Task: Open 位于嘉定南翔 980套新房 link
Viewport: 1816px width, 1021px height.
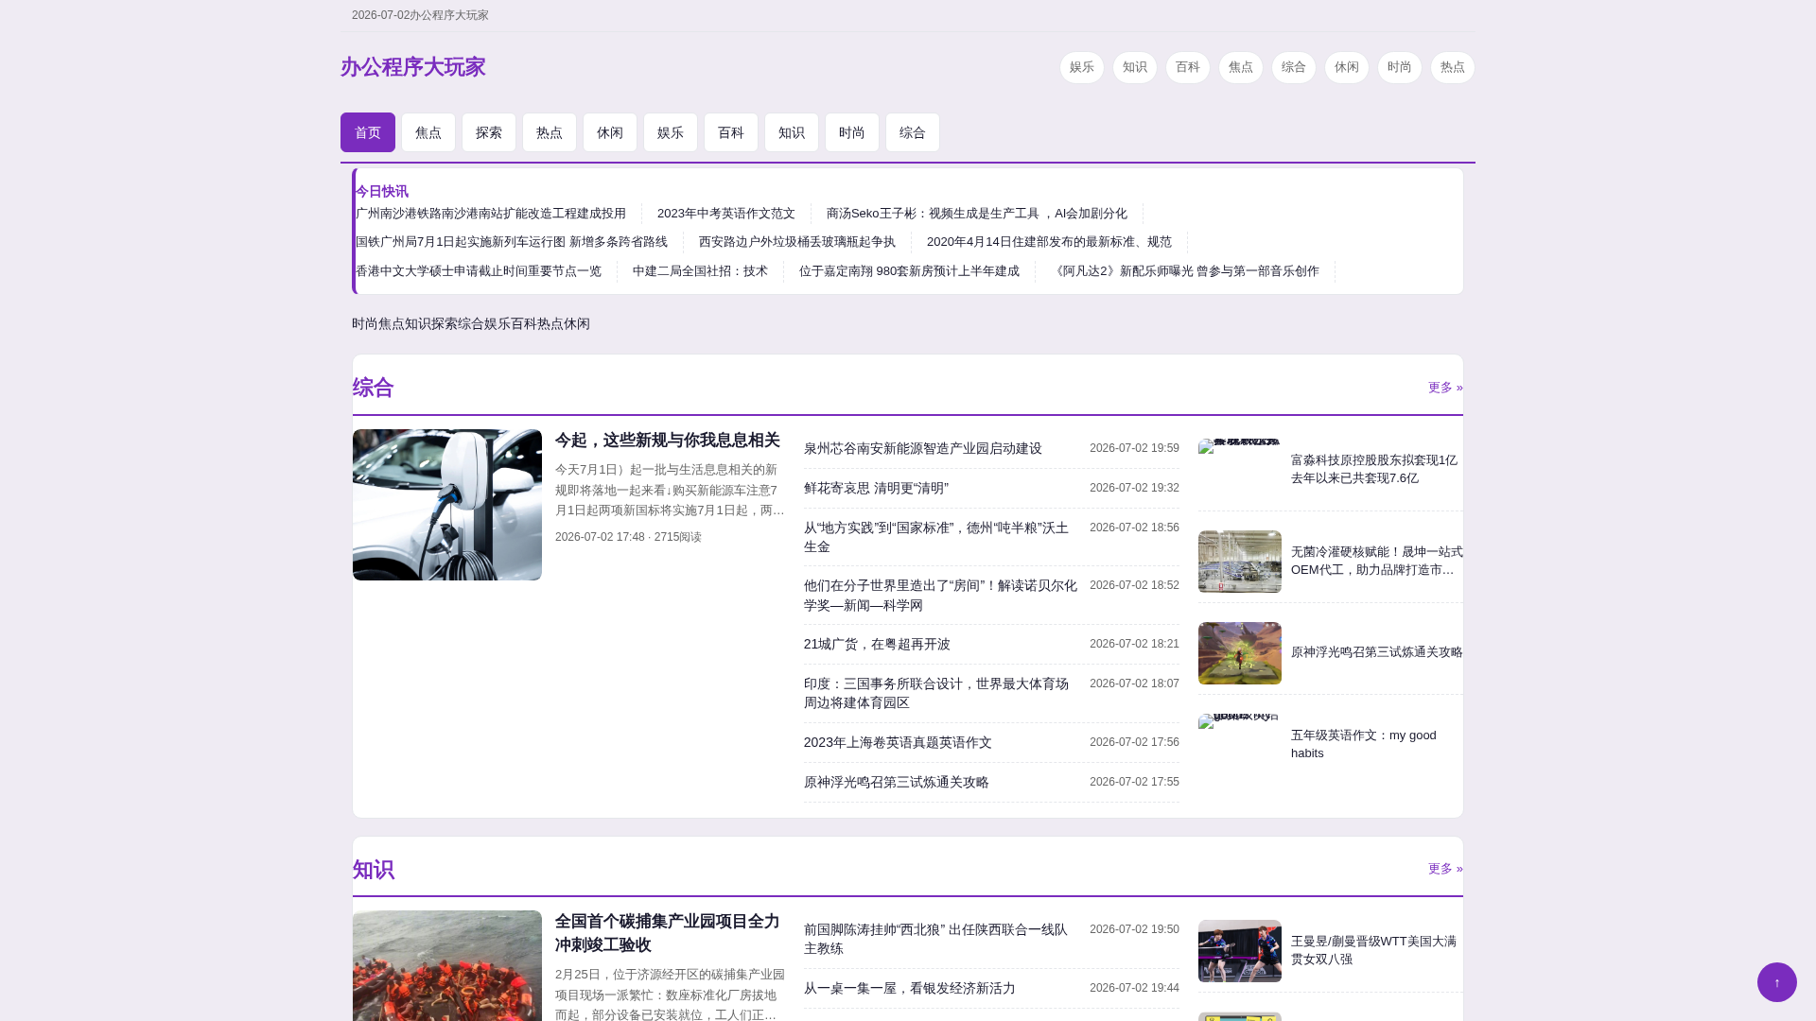Action: pos(909,271)
